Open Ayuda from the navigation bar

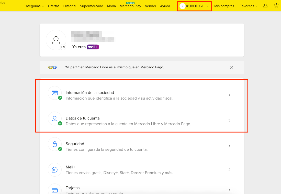[x=165, y=6]
